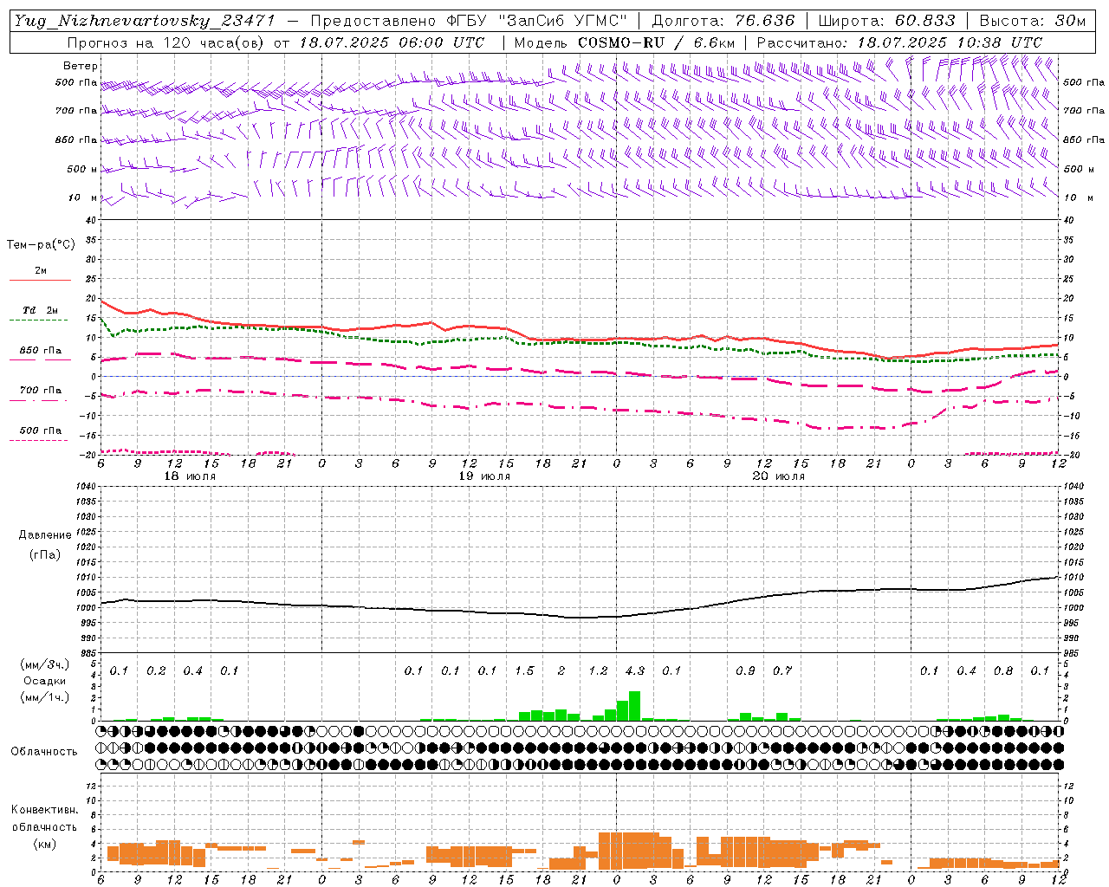Click the Давление panel label
The height and width of the screenshot is (887, 1109).
(45, 535)
